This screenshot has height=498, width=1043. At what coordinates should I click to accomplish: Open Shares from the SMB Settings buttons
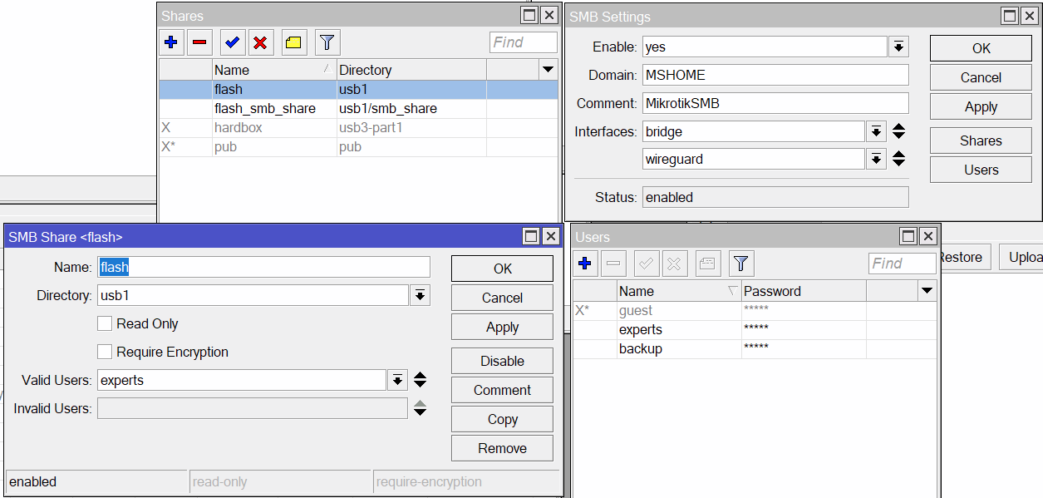click(x=981, y=141)
